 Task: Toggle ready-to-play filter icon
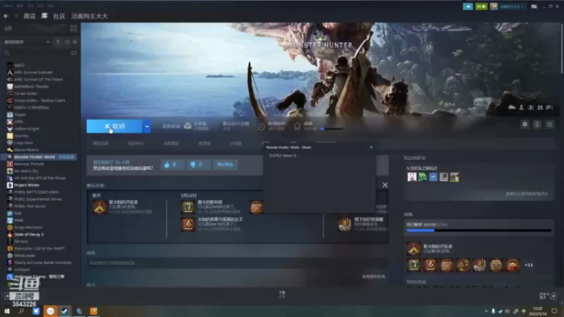point(75,42)
